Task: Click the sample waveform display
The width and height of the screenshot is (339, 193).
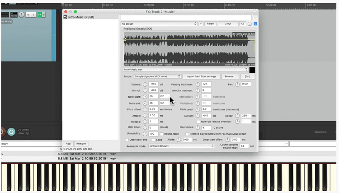Action: [x=189, y=49]
